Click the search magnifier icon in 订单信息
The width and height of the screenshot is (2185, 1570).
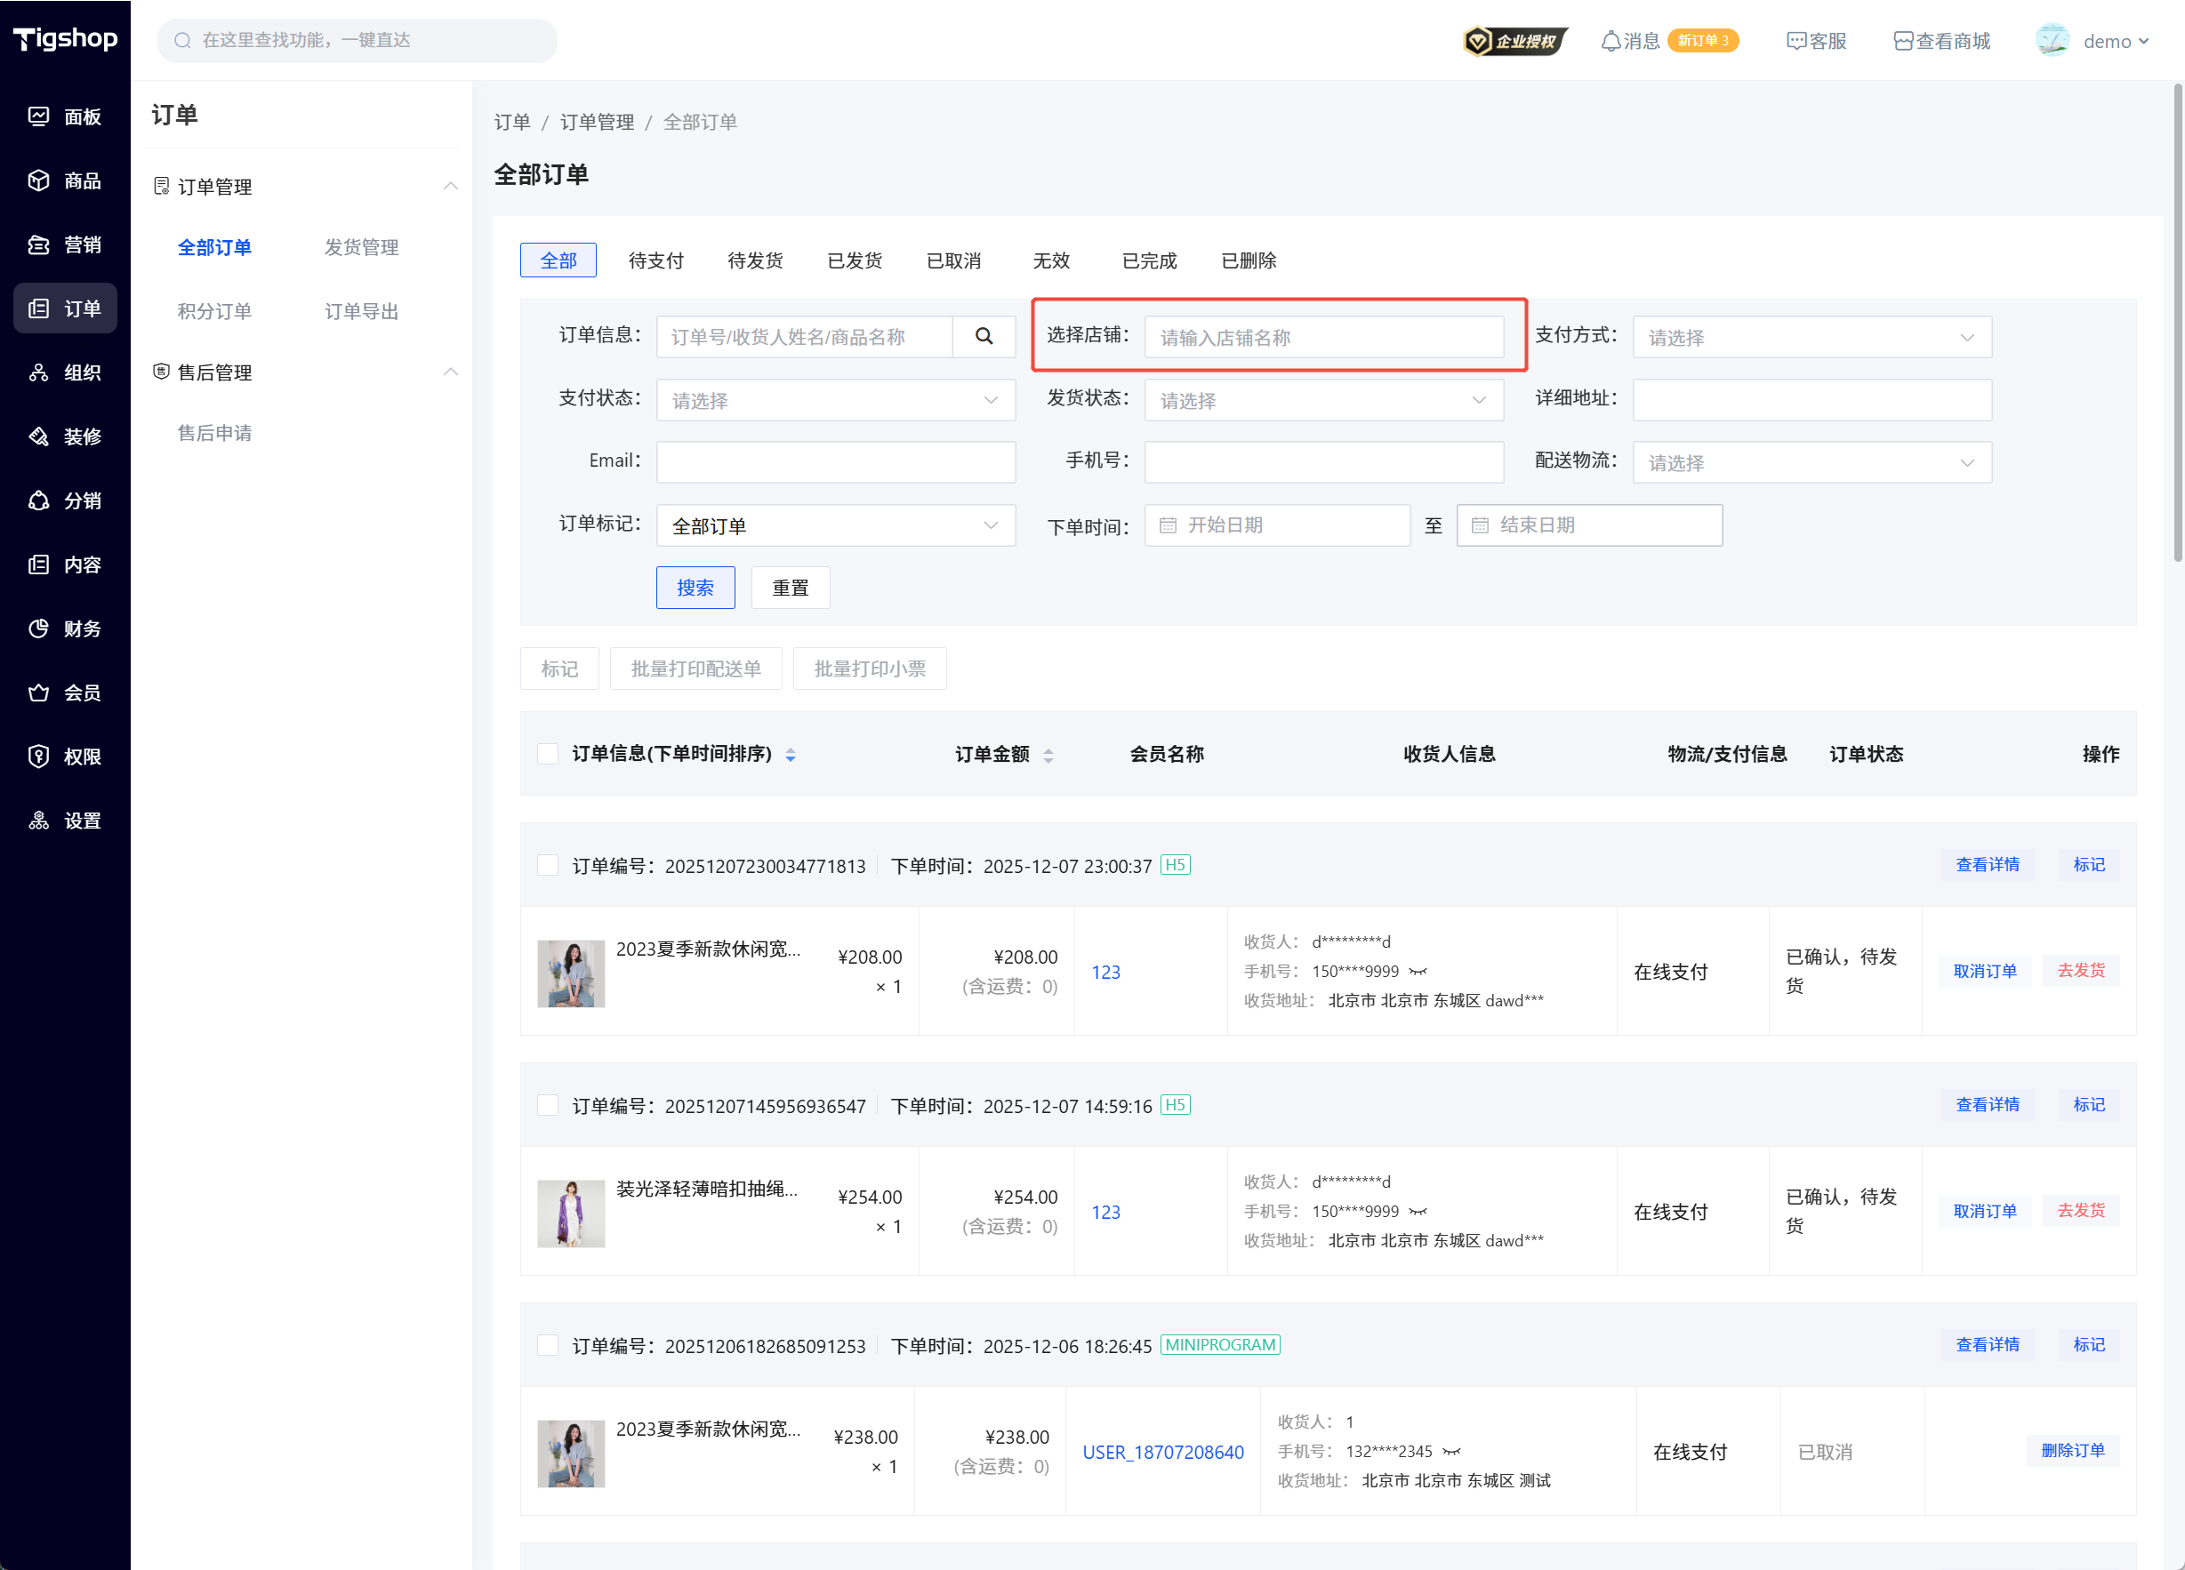coord(983,336)
